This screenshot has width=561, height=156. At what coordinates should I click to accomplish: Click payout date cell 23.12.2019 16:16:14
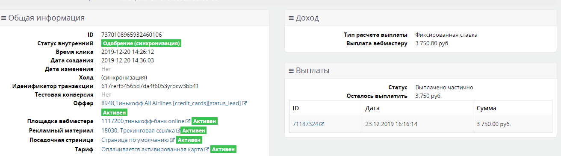coord(417,124)
